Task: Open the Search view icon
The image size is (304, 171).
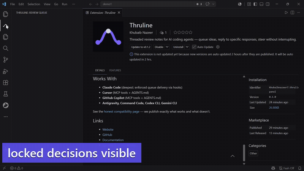Action: [5, 48]
